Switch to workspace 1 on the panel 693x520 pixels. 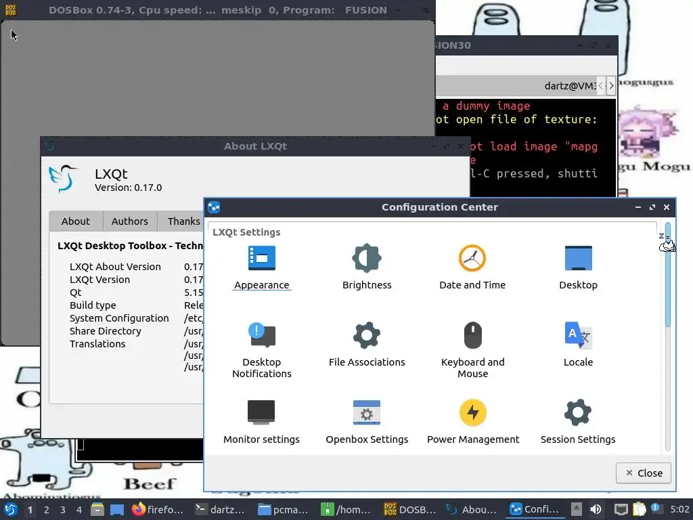pos(30,510)
